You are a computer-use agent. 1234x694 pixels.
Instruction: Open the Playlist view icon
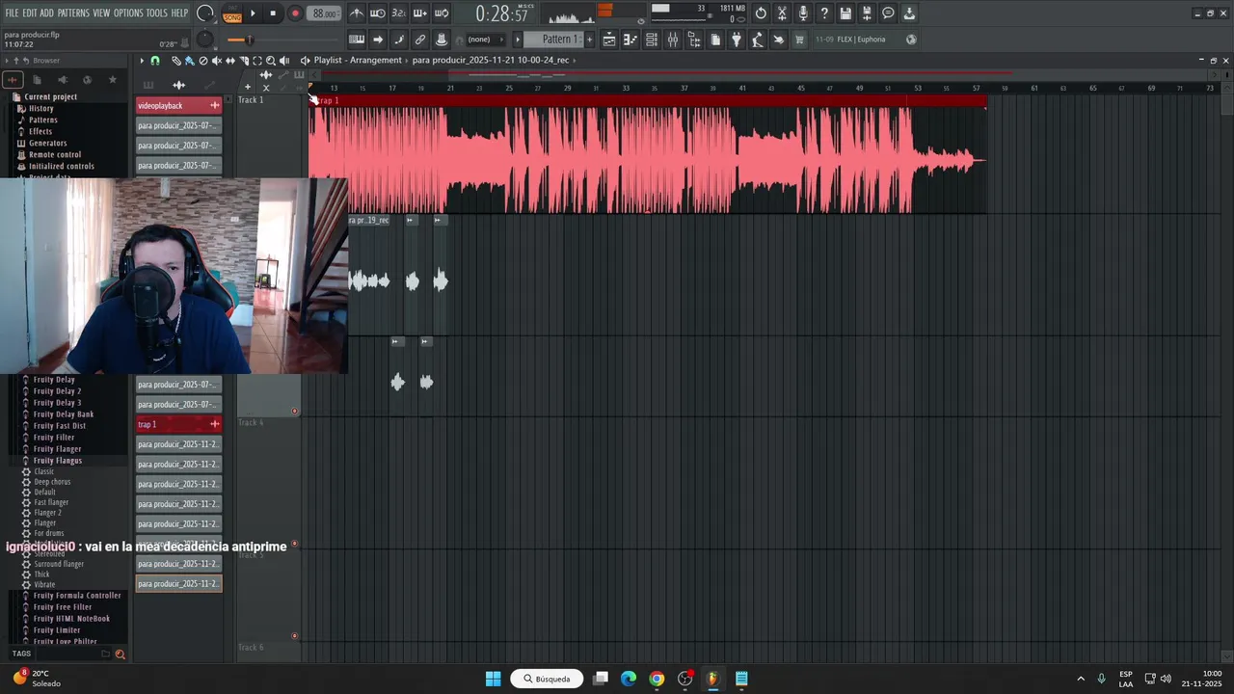[x=609, y=40]
